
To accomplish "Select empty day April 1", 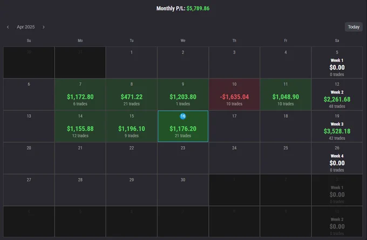I will coord(132,62).
